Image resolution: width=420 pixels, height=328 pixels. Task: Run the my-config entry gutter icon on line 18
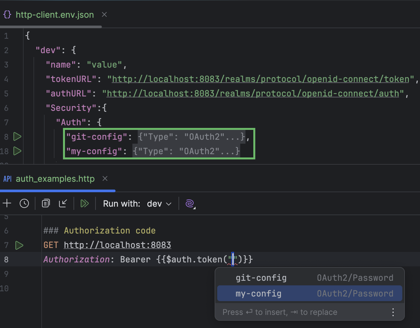click(x=17, y=151)
